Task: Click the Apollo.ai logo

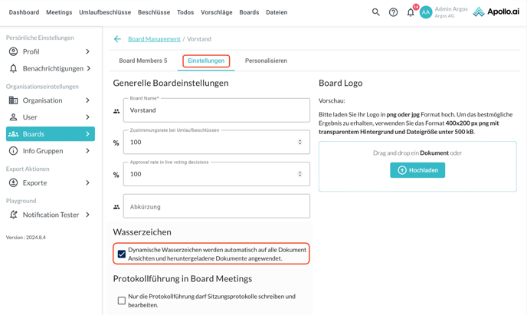Action: (x=496, y=12)
